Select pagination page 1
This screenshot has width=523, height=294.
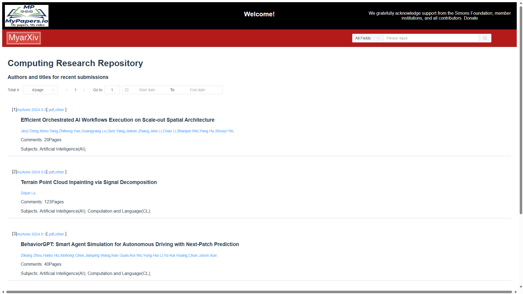pos(75,90)
